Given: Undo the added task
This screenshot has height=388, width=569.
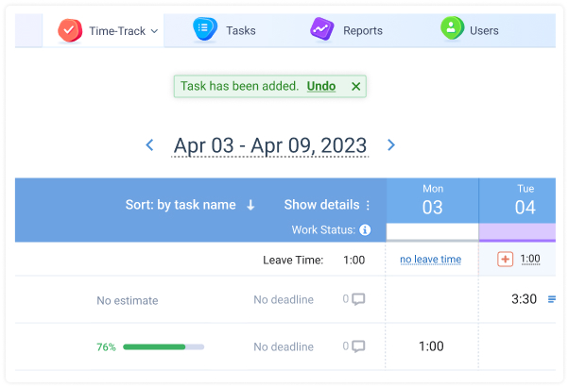Looking at the screenshot, I should coord(321,86).
